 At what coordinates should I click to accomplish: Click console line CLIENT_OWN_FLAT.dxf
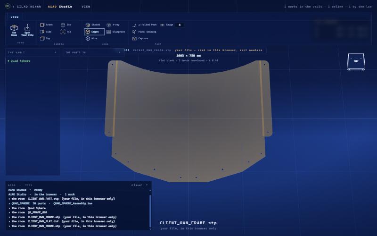pos(62,221)
